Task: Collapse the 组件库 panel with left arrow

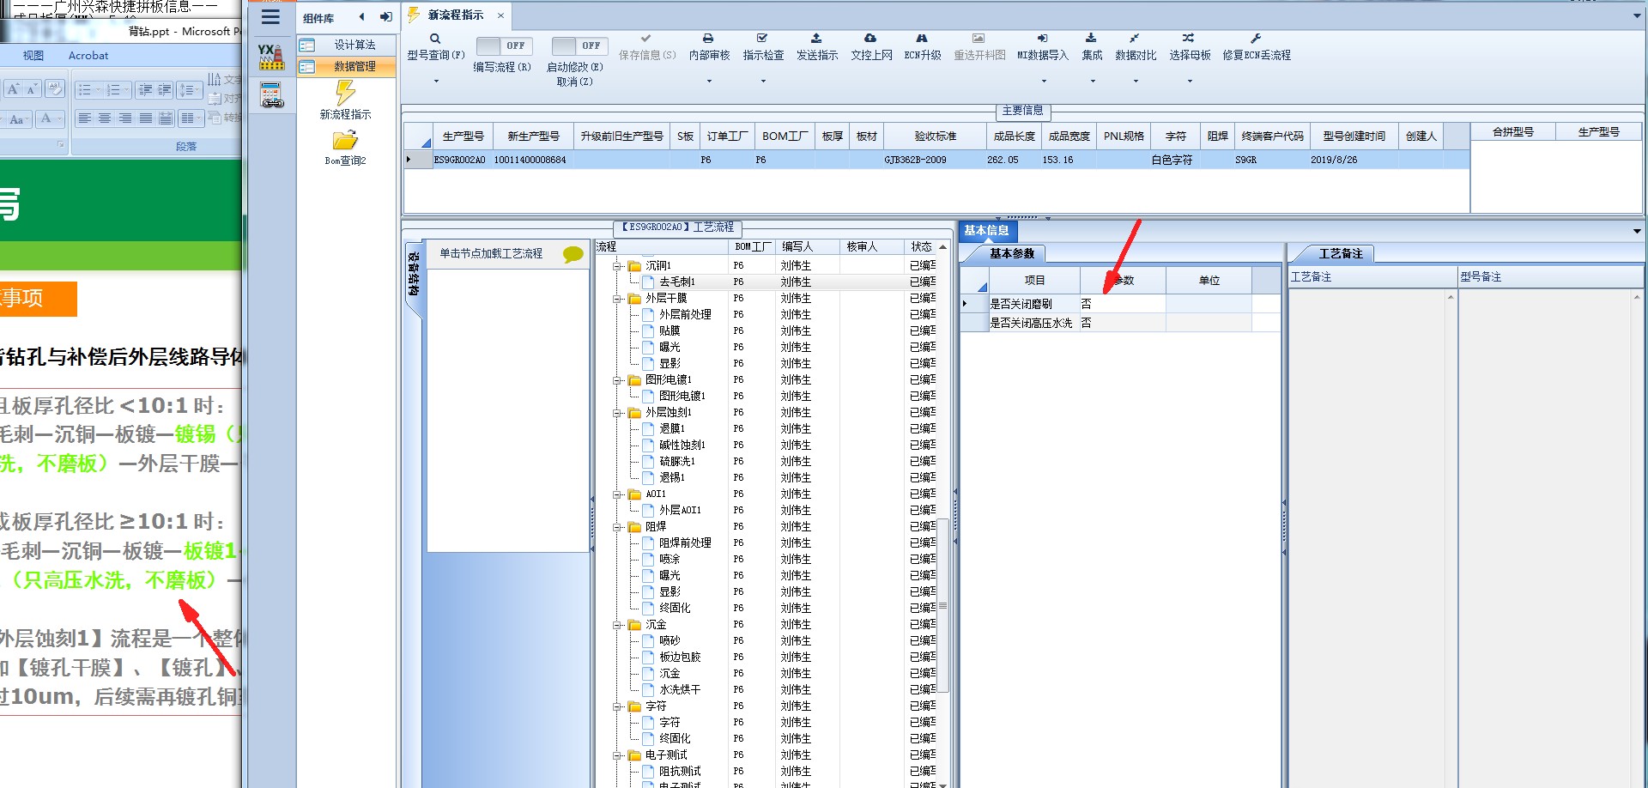Action: (x=361, y=17)
